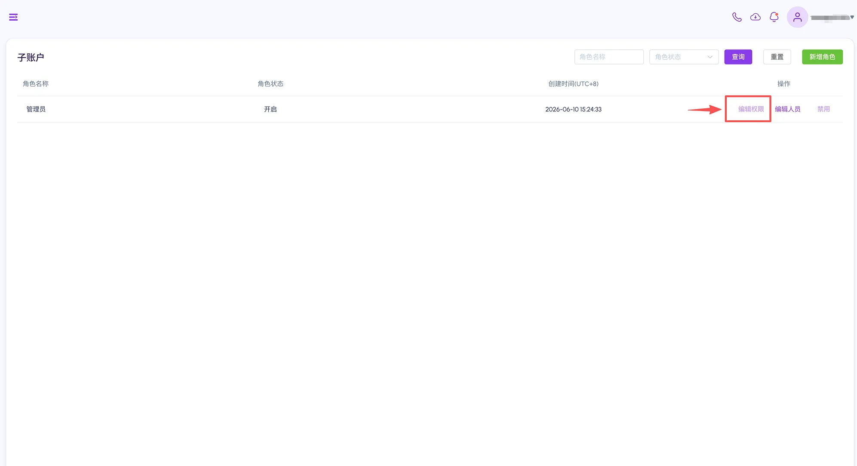Open notifications bell icon
The image size is (857, 466).
pos(774,17)
